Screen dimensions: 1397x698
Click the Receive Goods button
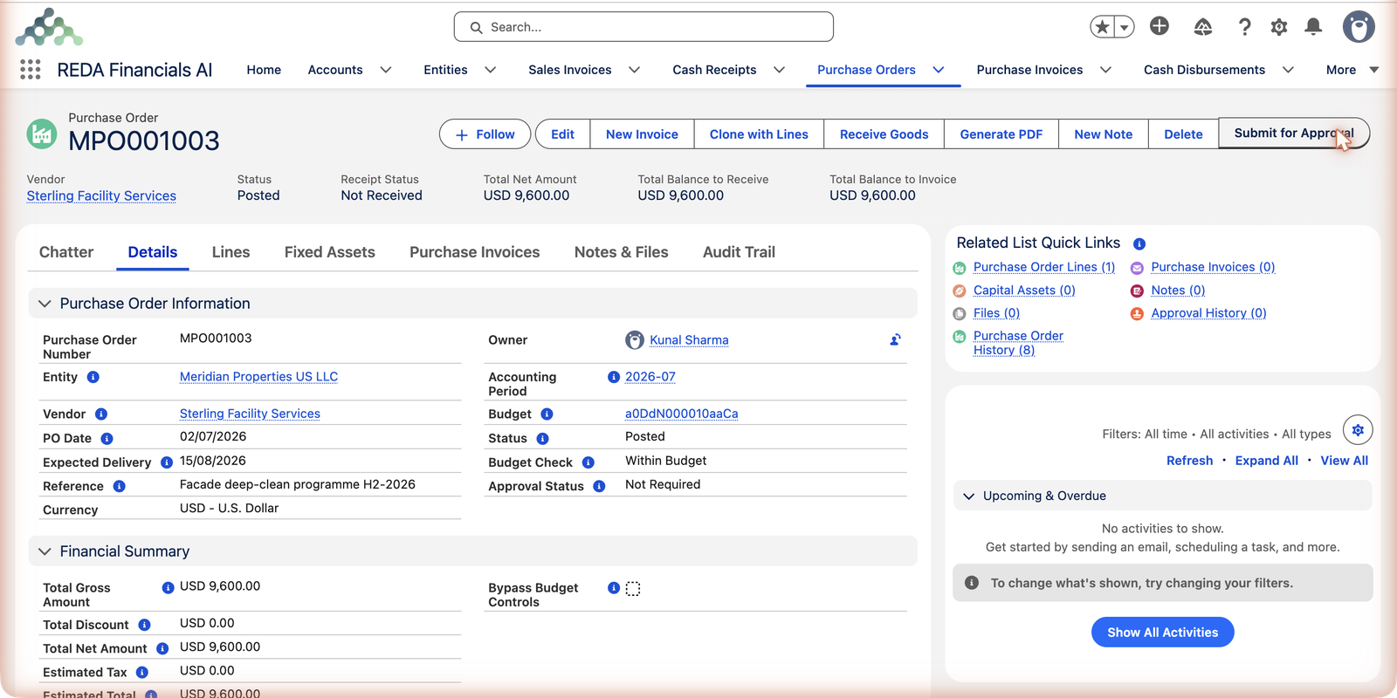tap(884, 134)
